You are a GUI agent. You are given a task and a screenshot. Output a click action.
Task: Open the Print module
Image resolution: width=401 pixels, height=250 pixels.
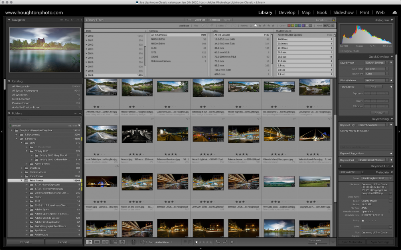pos(365,12)
